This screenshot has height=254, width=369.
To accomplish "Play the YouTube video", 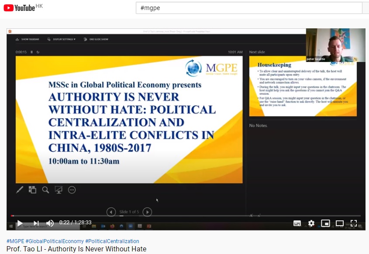I will (x=20, y=223).
